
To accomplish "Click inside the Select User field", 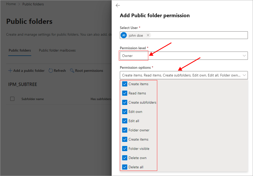I will point(198,35).
